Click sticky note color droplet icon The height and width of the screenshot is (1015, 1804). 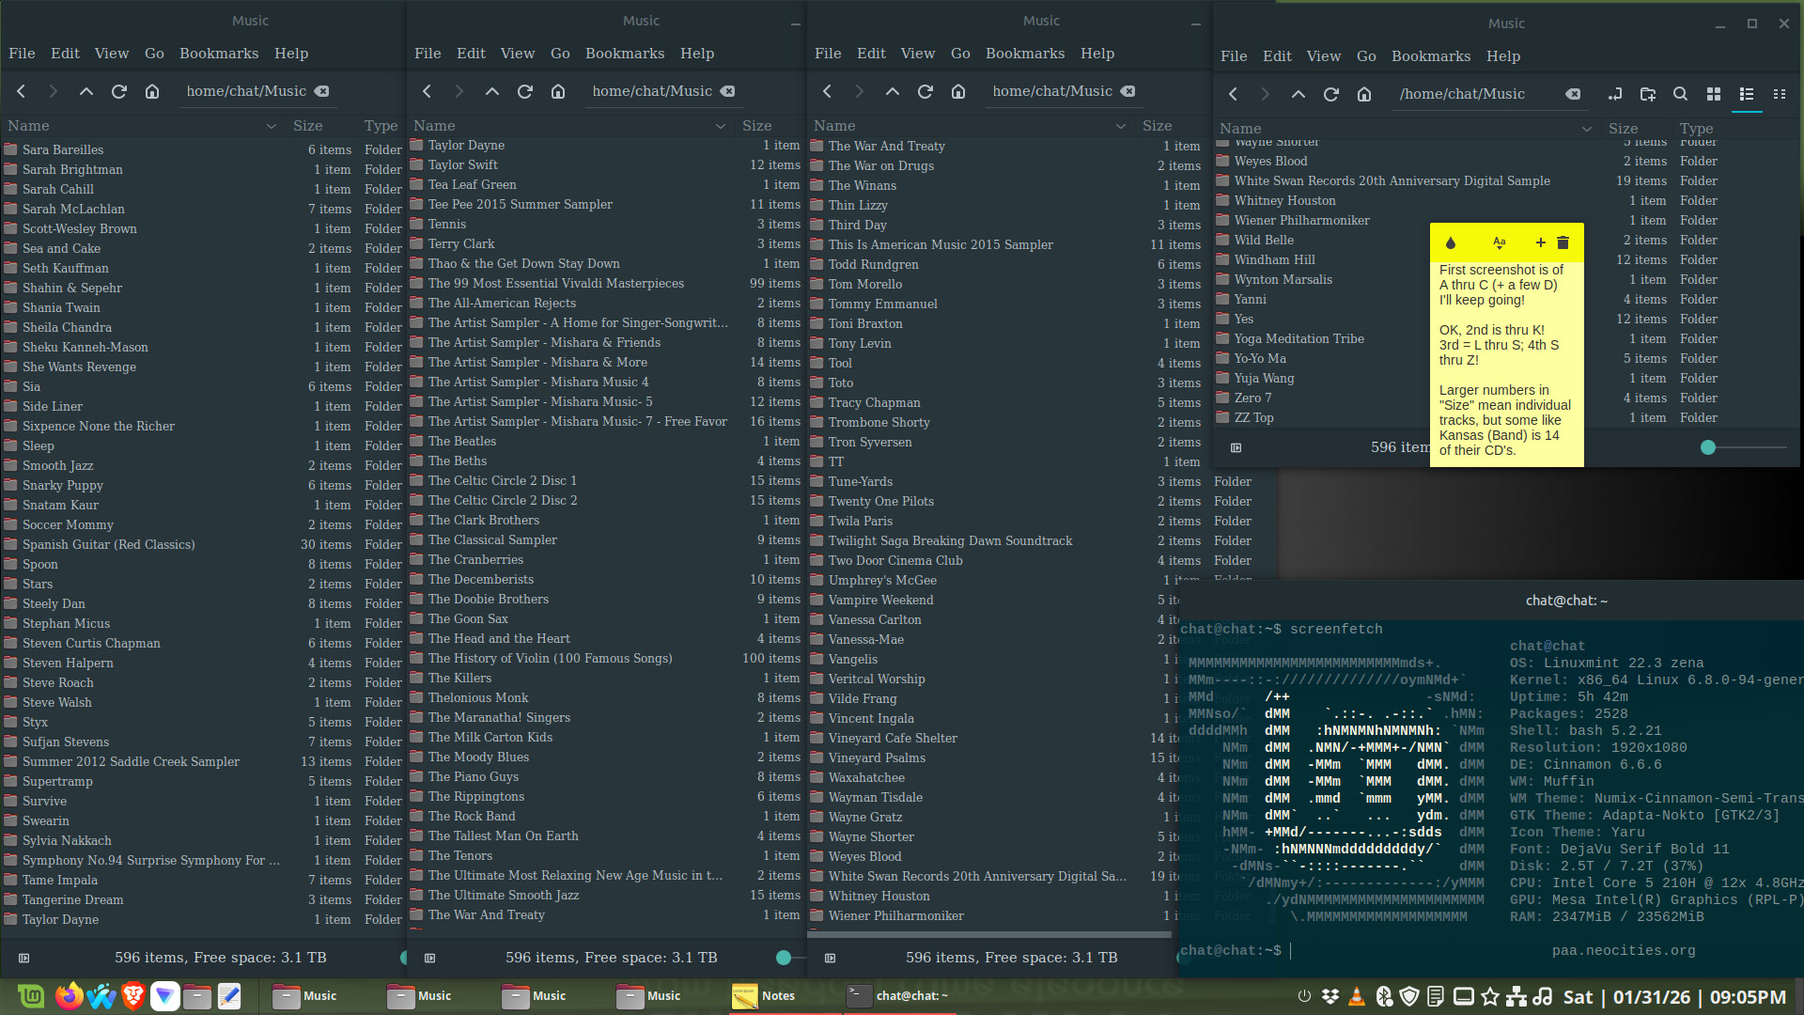point(1450,243)
